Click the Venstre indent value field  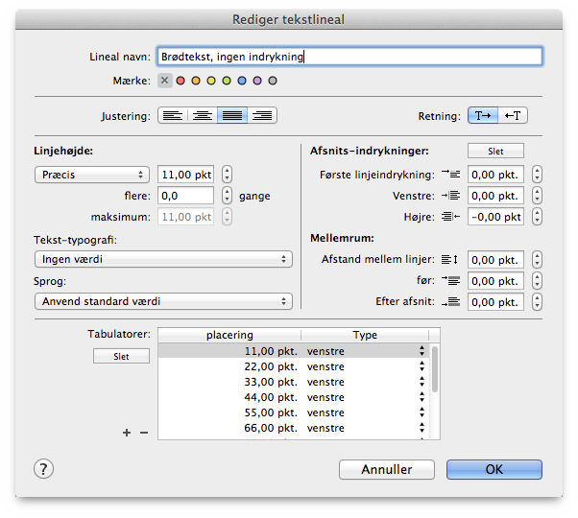pyautogui.click(x=495, y=196)
